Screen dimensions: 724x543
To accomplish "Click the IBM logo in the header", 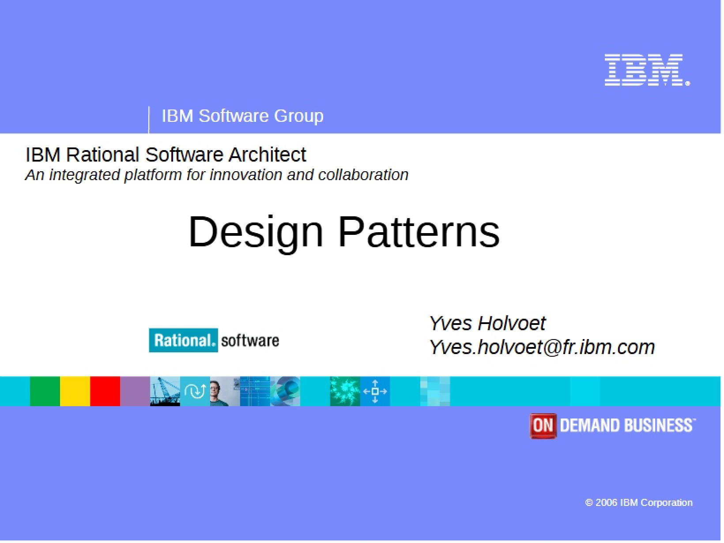I will tap(646, 70).
